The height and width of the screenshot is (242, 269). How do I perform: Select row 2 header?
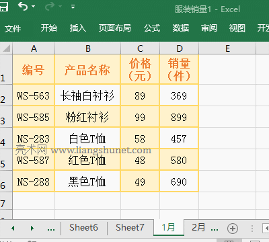point(6,95)
